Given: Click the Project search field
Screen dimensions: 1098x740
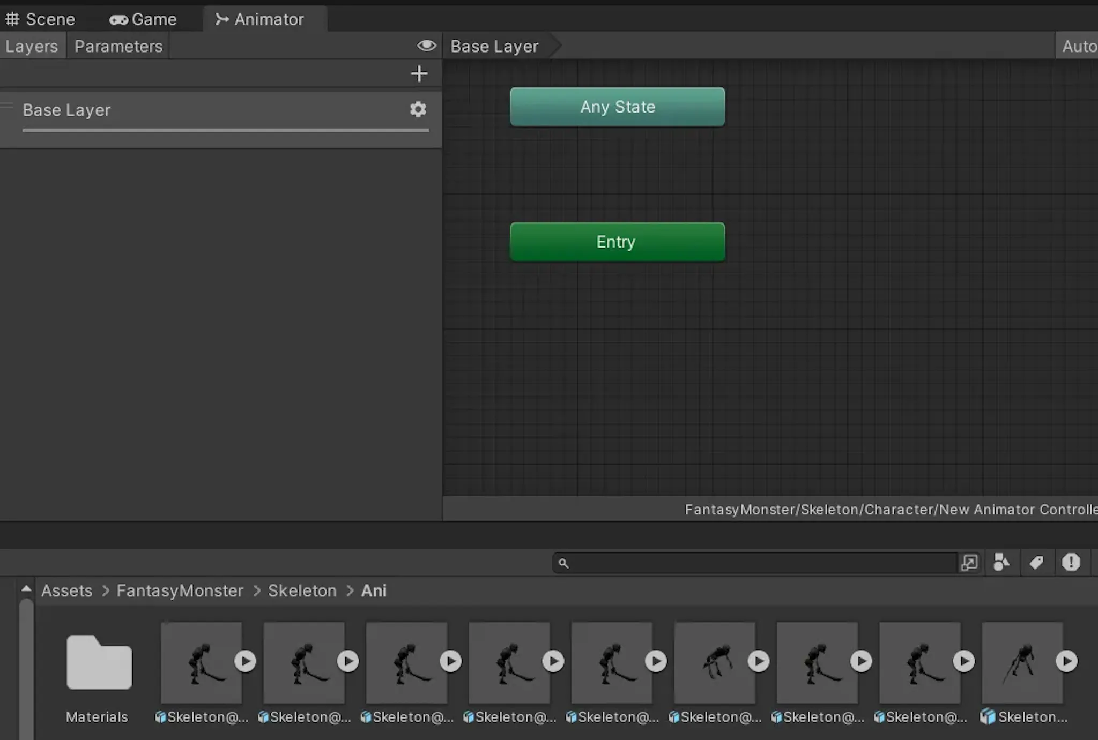Looking at the screenshot, I should [755, 563].
